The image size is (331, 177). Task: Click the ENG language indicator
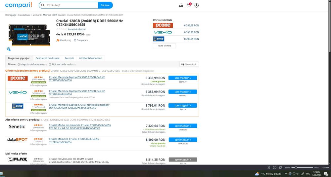pos(308,174)
